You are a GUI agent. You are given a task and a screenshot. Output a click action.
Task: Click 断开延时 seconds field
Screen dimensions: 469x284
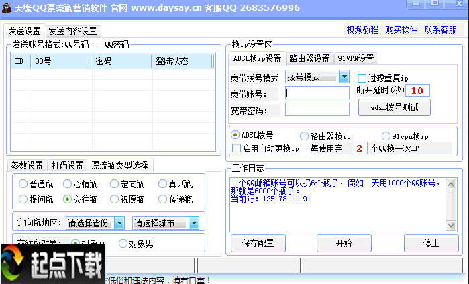coord(417,91)
